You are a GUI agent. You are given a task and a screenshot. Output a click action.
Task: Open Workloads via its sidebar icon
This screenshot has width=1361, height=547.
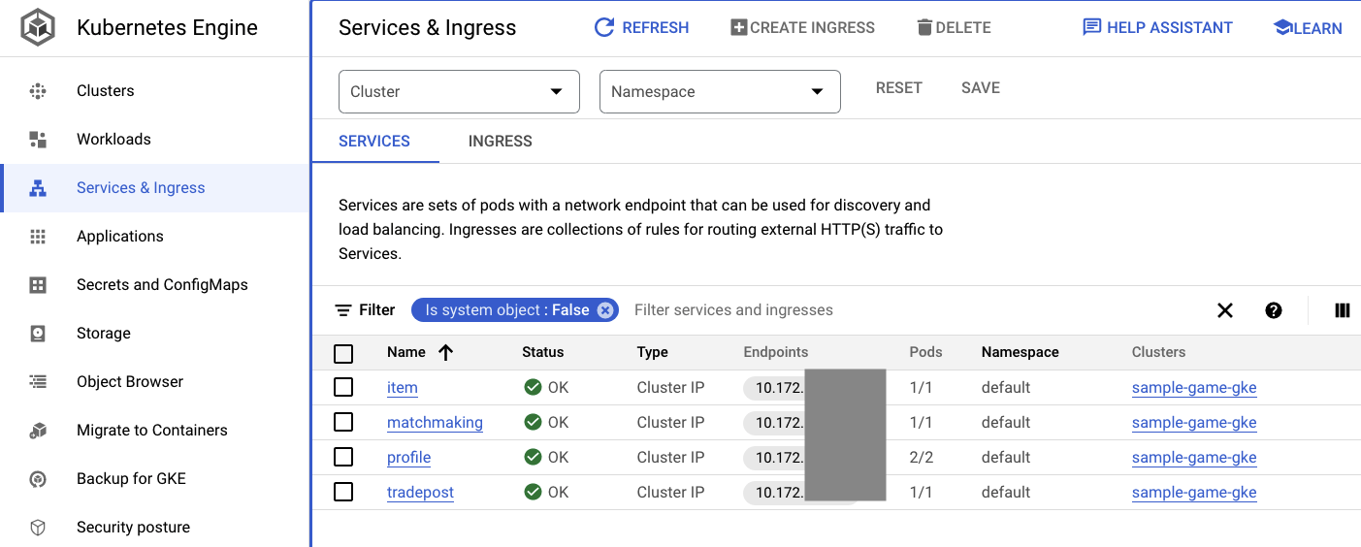pyautogui.click(x=38, y=140)
